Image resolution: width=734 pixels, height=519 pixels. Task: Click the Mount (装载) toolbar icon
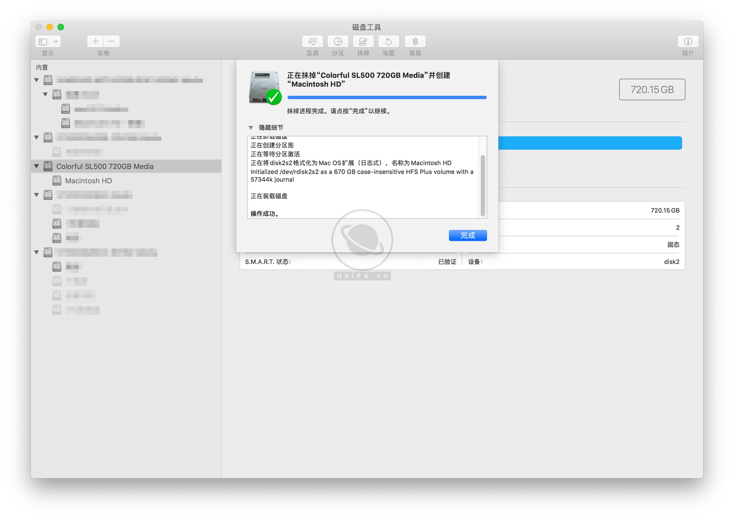tap(415, 41)
